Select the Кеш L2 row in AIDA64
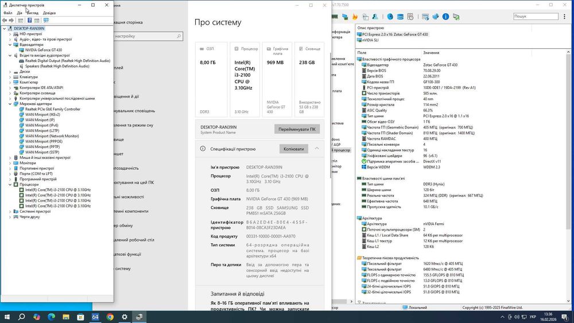Screen dimensions: 574x323 [x=373, y=247]
